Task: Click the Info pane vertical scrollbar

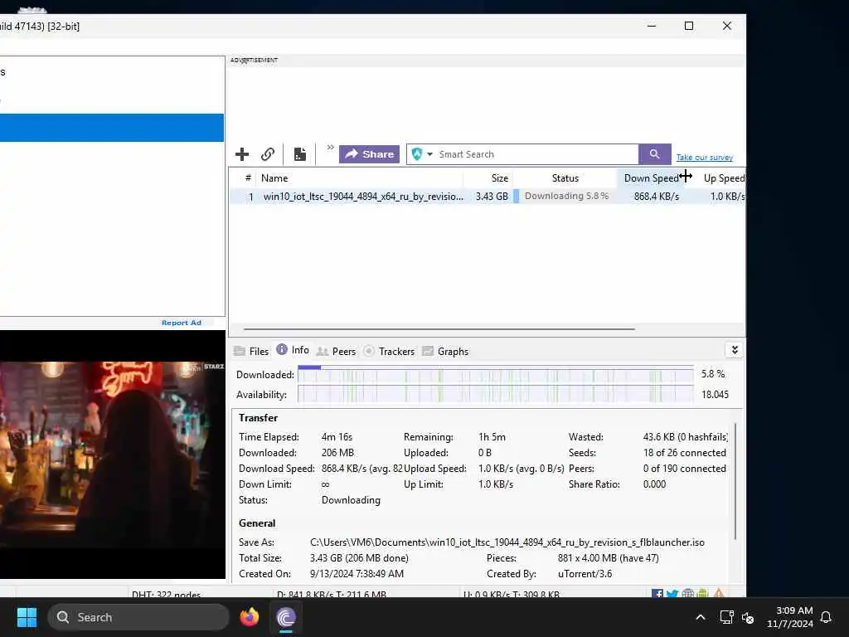Action: pos(735,481)
